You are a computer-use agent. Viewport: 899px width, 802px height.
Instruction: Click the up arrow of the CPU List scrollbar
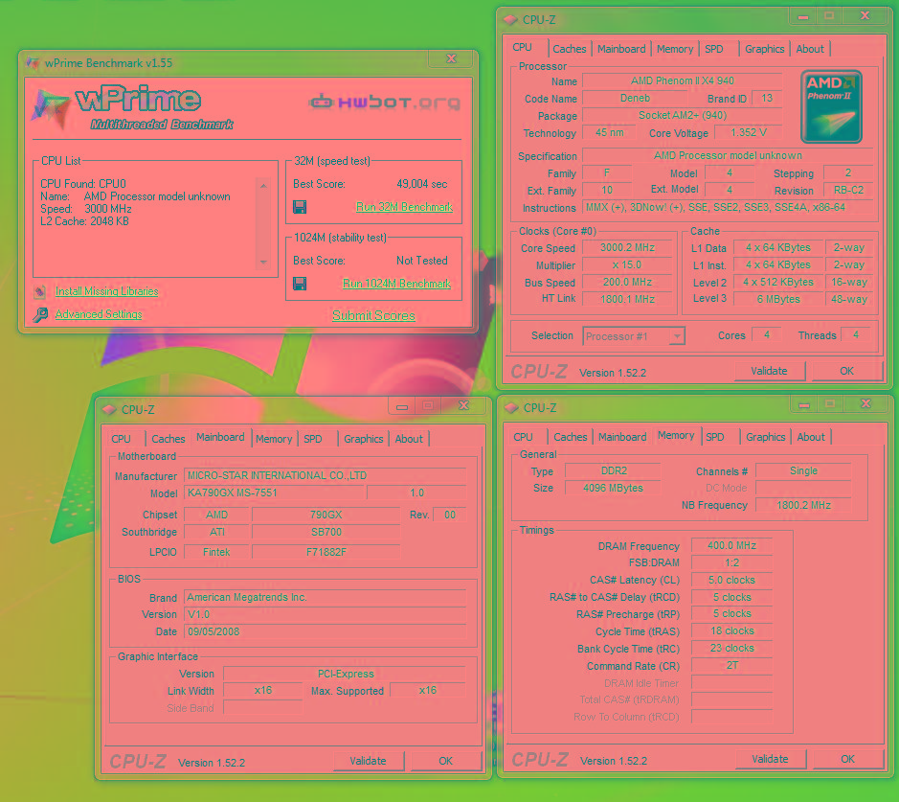[x=263, y=185]
